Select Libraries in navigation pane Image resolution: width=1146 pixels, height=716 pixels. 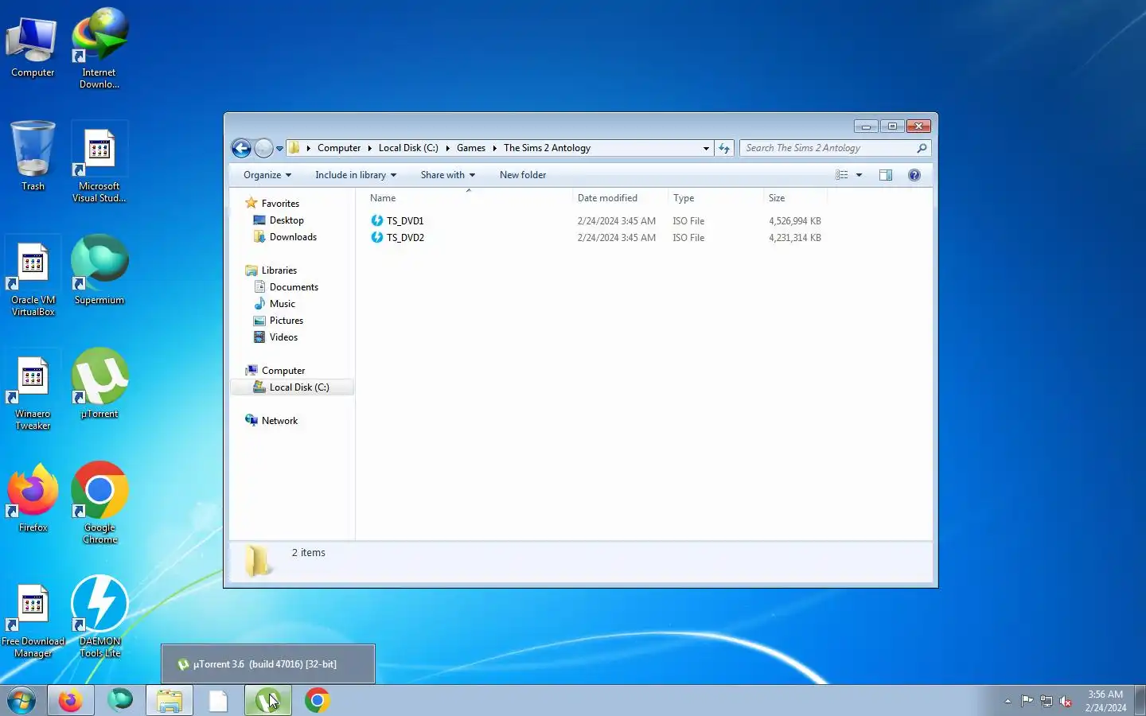click(x=279, y=270)
